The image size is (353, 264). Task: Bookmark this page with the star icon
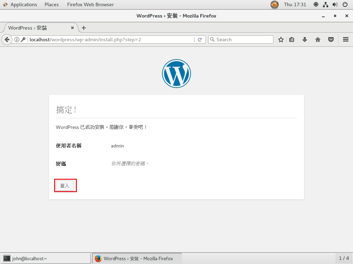click(x=281, y=40)
